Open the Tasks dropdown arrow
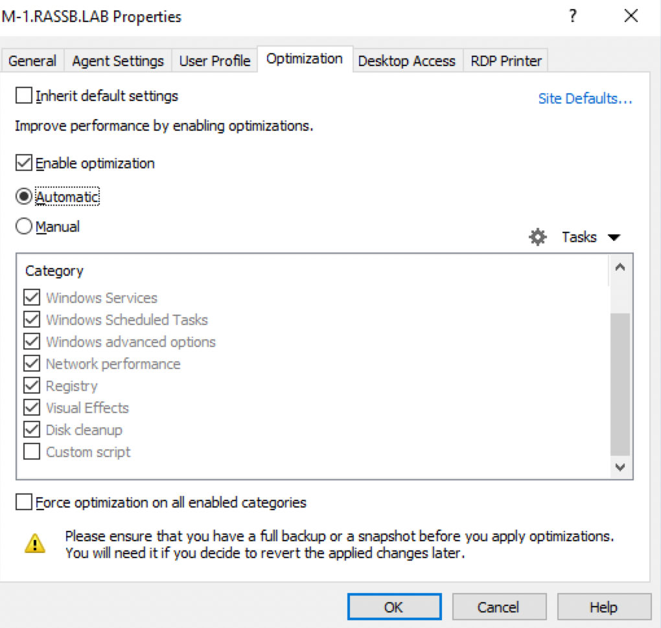661x628 pixels. [x=614, y=238]
